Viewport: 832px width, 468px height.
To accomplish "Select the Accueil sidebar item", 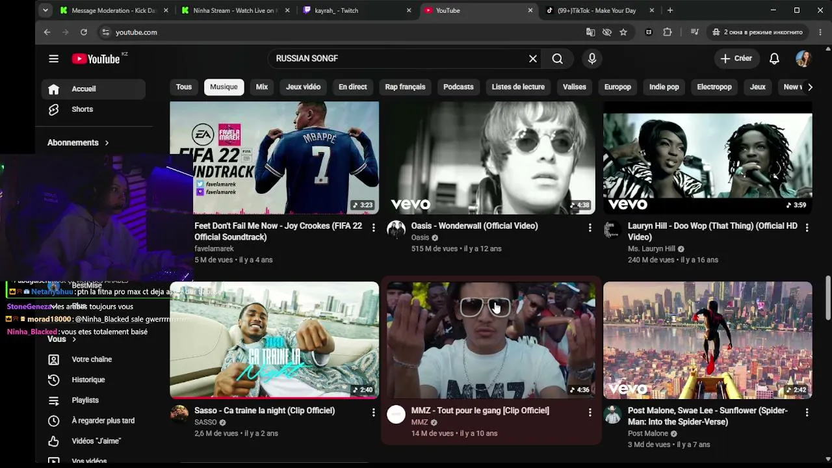I will point(94,89).
